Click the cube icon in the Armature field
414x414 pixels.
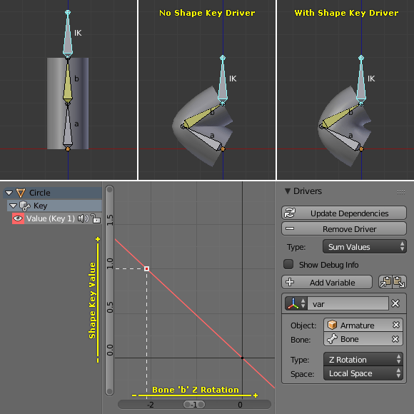pyautogui.click(x=332, y=325)
